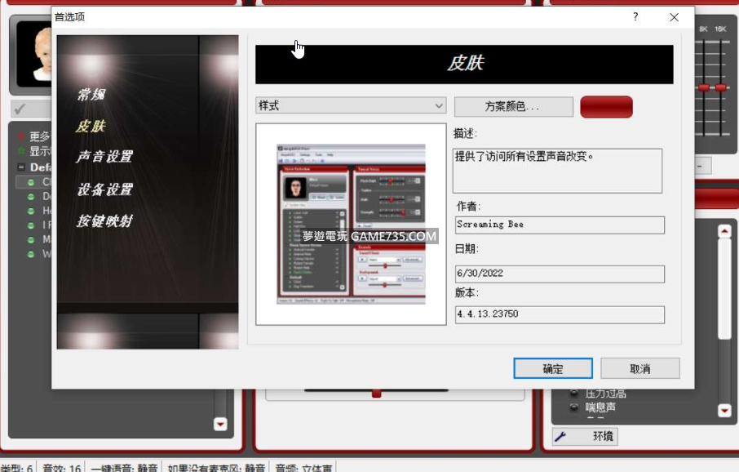Open the 常规 preferences section
The image size is (739, 472).
[x=91, y=95]
